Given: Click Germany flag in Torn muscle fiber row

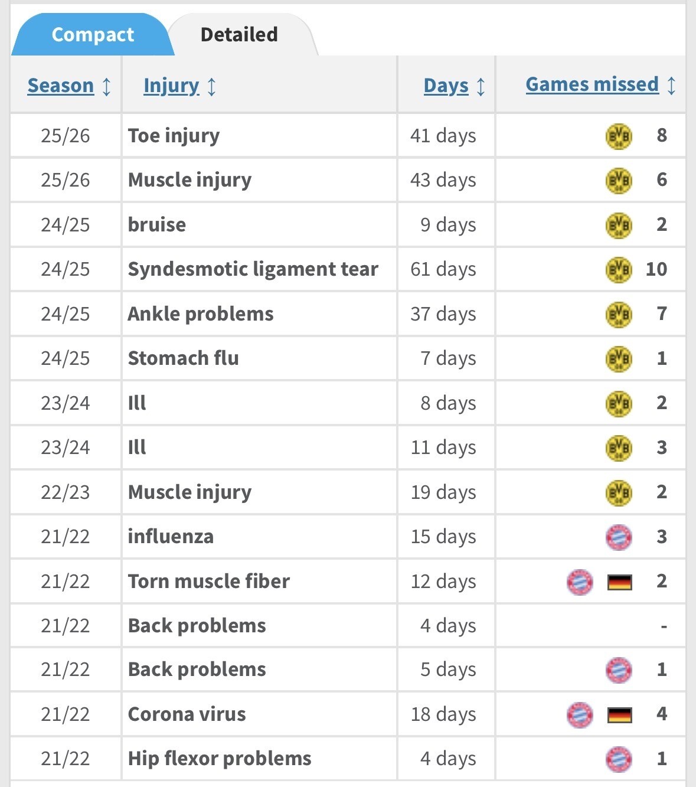Looking at the screenshot, I should click(620, 582).
